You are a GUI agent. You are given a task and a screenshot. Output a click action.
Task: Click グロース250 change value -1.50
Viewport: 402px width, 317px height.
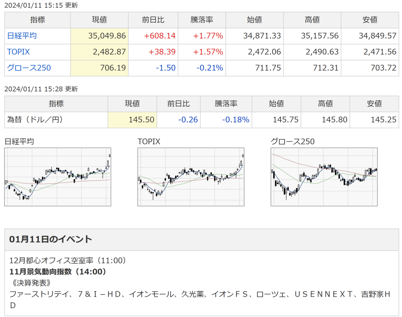166,68
